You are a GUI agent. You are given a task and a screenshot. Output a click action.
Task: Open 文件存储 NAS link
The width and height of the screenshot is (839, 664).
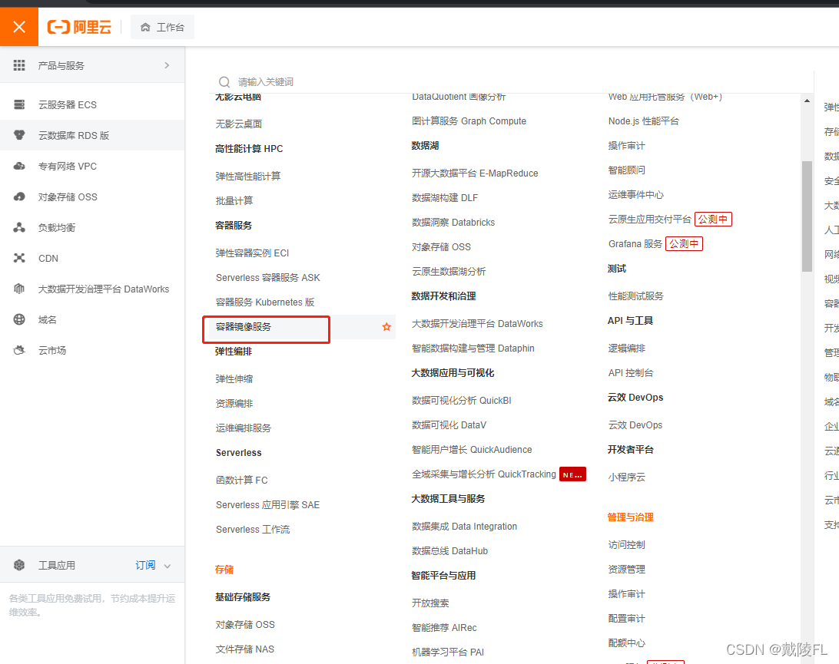click(245, 649)
